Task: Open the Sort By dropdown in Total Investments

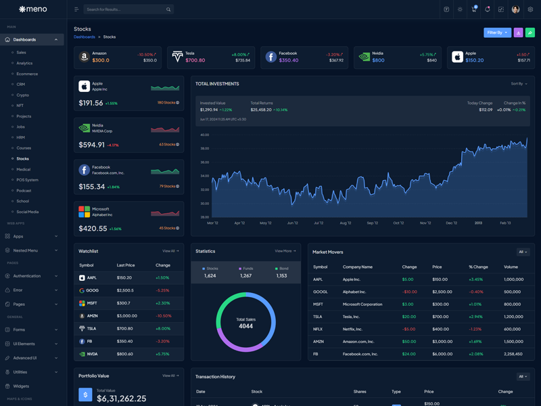Action: tap(519, 84)
